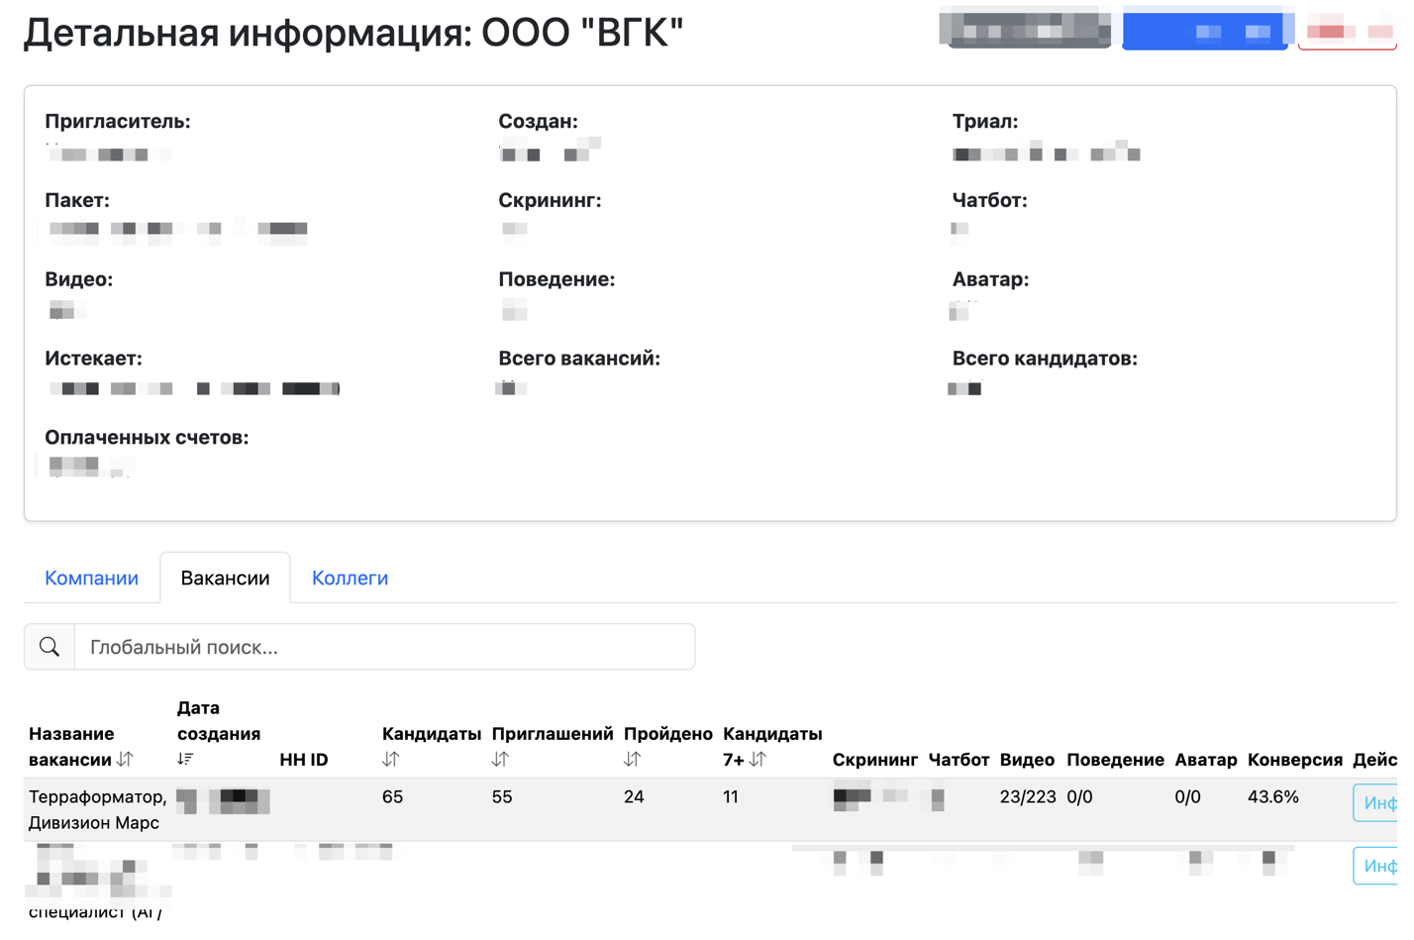Select the Вакансии tab
1414x940 pixels.
point(225,578)
